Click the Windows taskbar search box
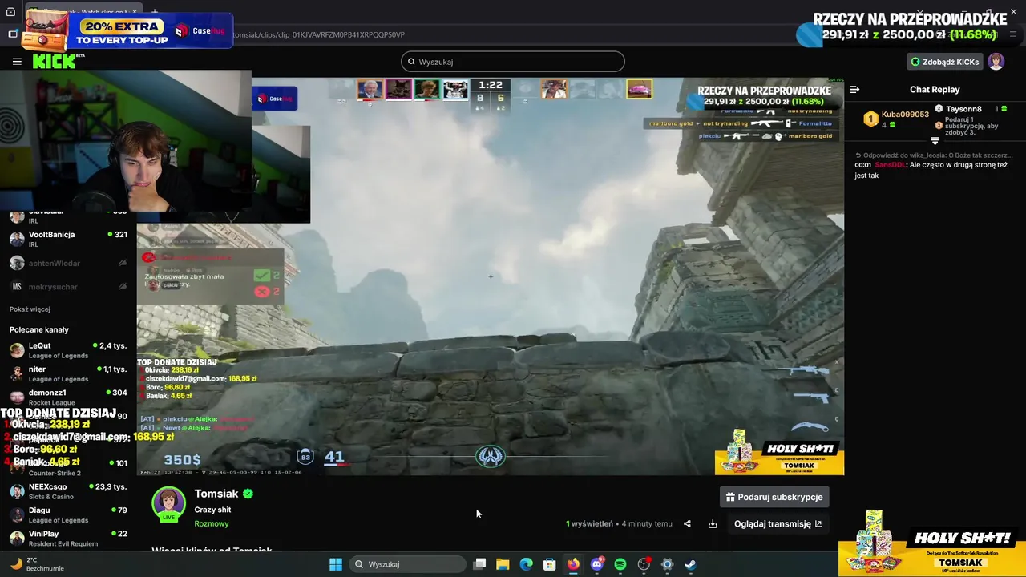Screen dimensions: 1026x577 (x=406, y=564)
